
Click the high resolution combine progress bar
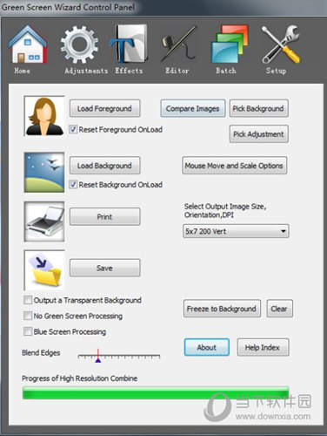(156, 392)
